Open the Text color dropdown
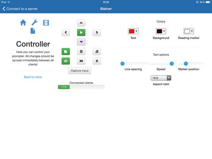 (133, 31)
